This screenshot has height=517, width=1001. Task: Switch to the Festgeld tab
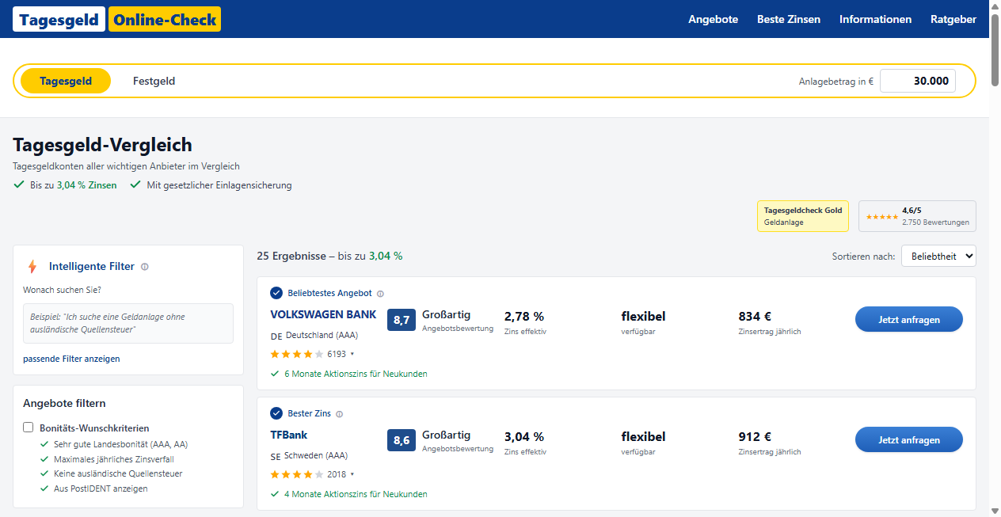click(154, 81)
